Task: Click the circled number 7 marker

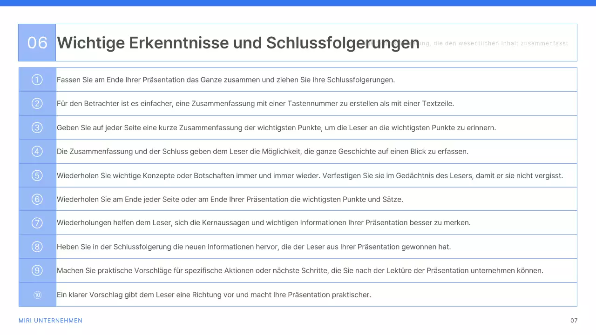Action: [x=37, y=223]
